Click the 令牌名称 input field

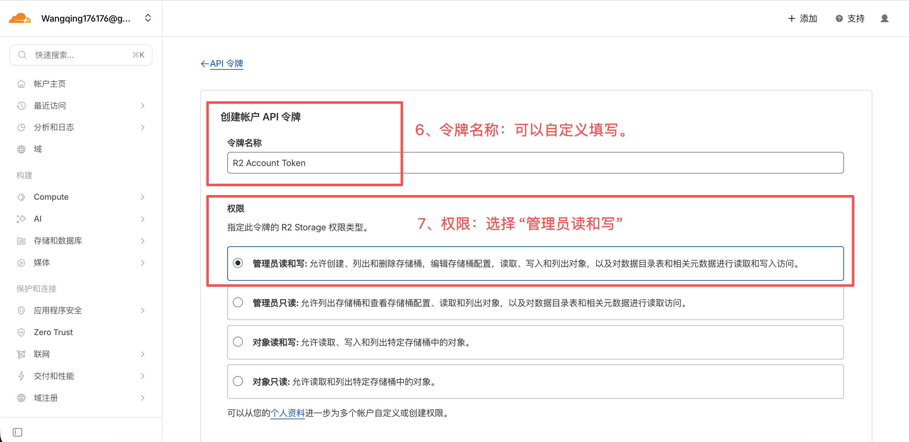[424, 163]
